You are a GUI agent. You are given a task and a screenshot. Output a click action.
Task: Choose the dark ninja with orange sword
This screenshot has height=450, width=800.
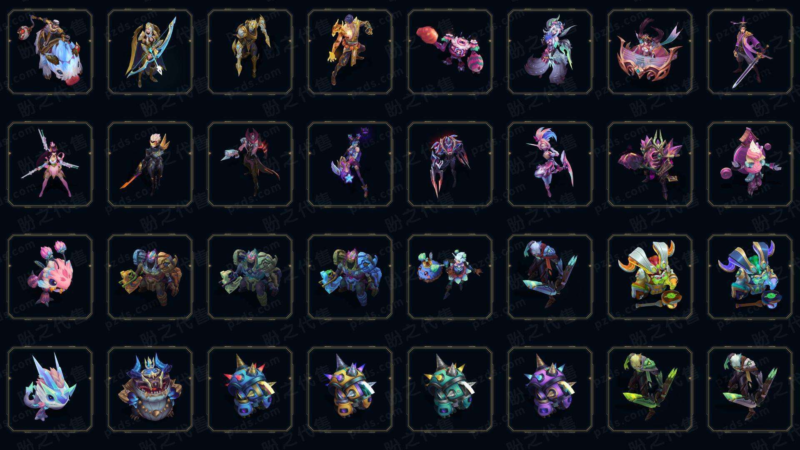(x=150, y=164)
